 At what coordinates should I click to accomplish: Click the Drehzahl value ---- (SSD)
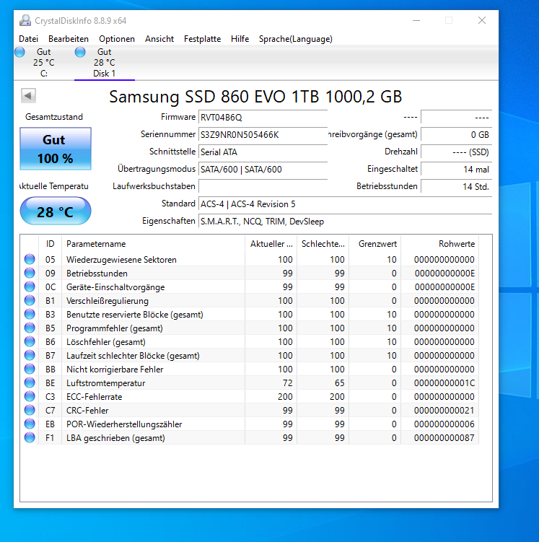point(456,152)
